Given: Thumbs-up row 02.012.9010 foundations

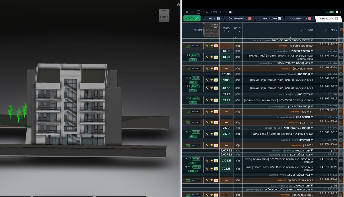Looking at the screenshot, I should click(x=216, y=45).
